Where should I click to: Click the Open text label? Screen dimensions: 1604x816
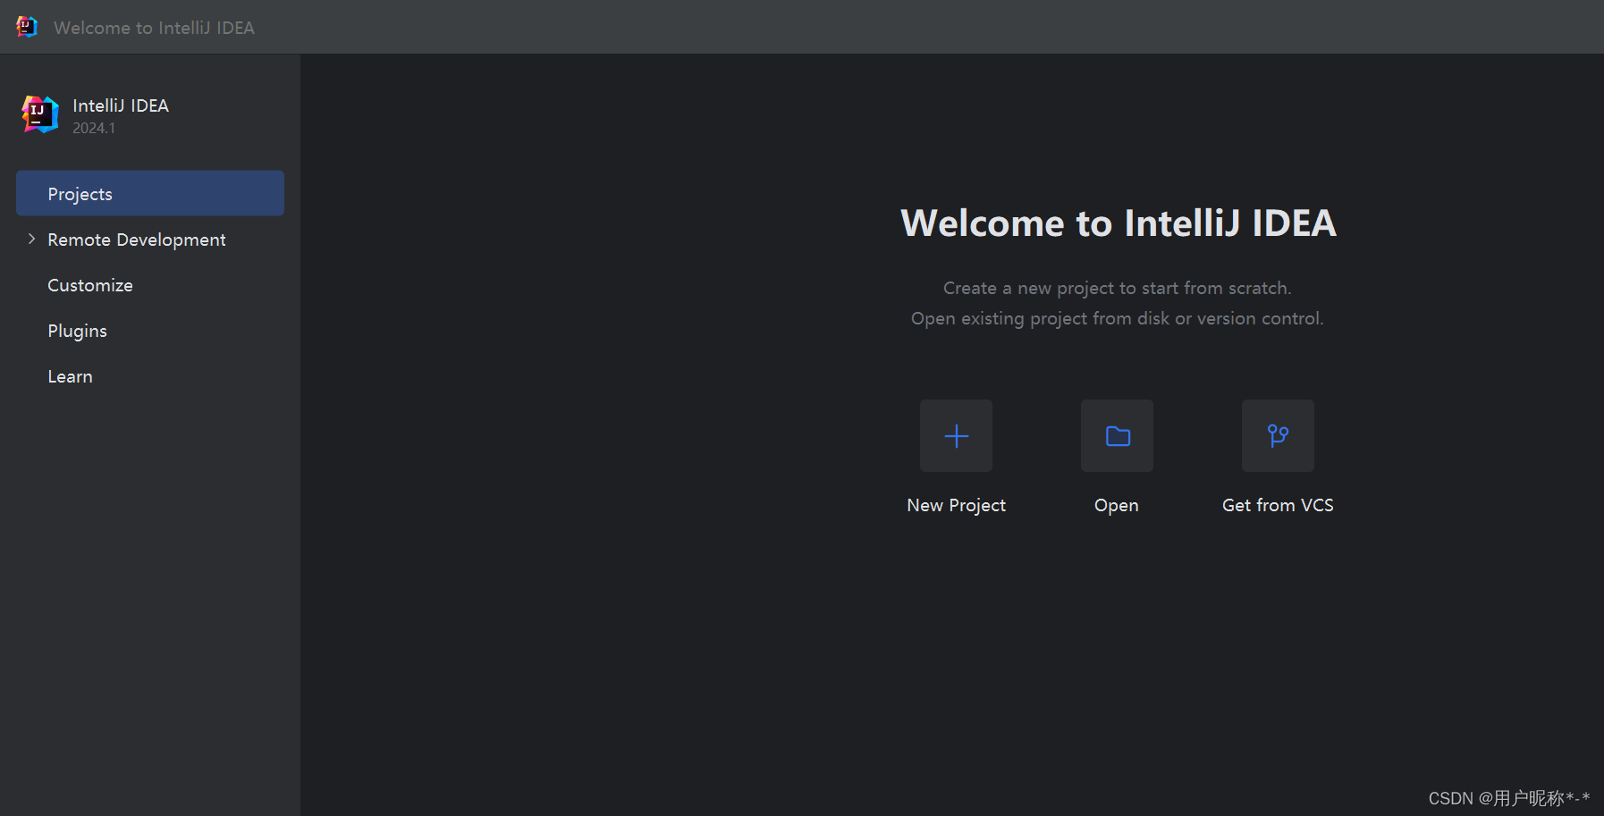tap(1117, 505)
